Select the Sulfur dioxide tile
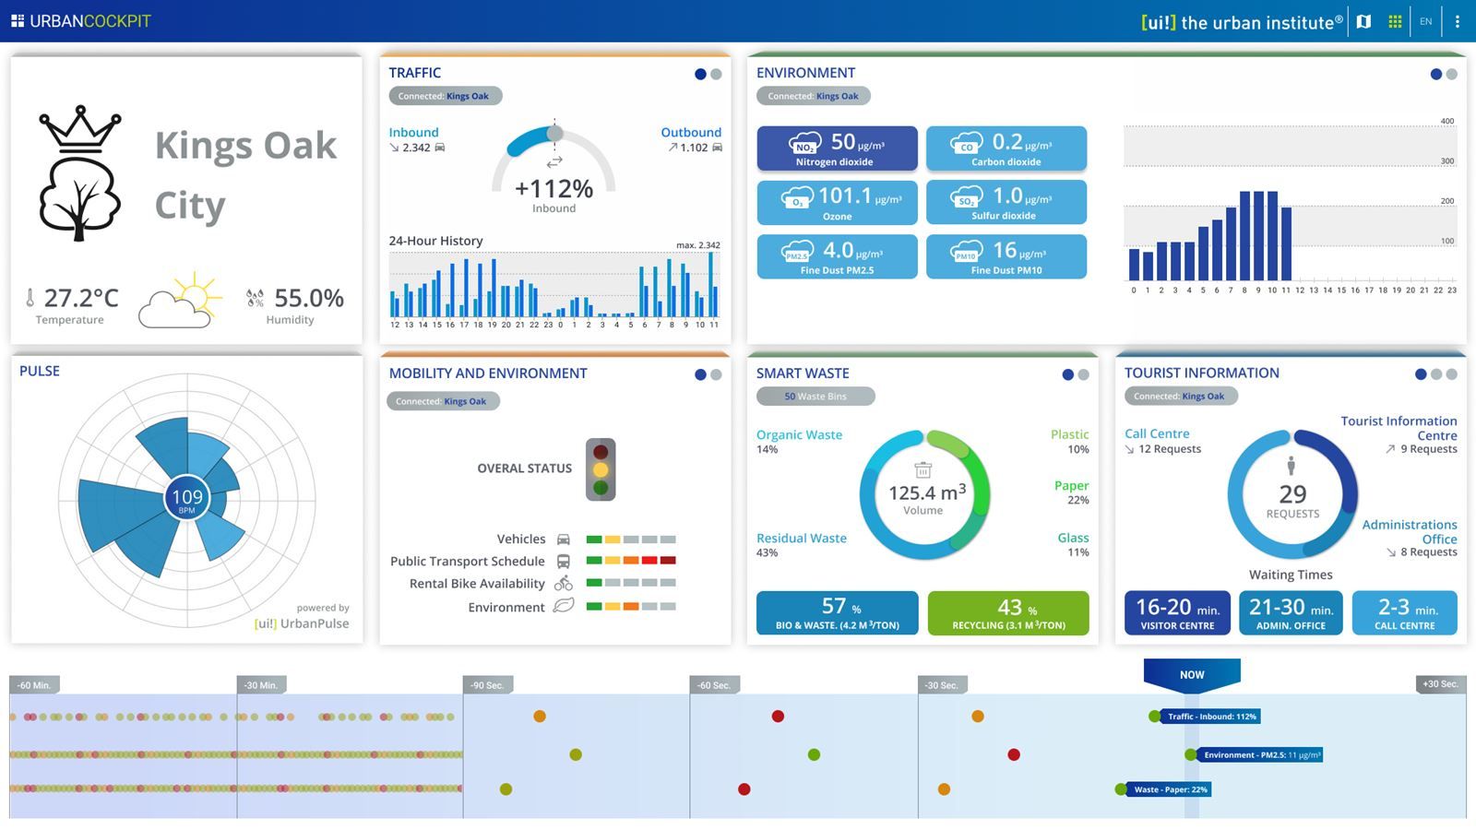This screenshot has width=1476, height=830. pyautogui.click(x=1006, y=202)
